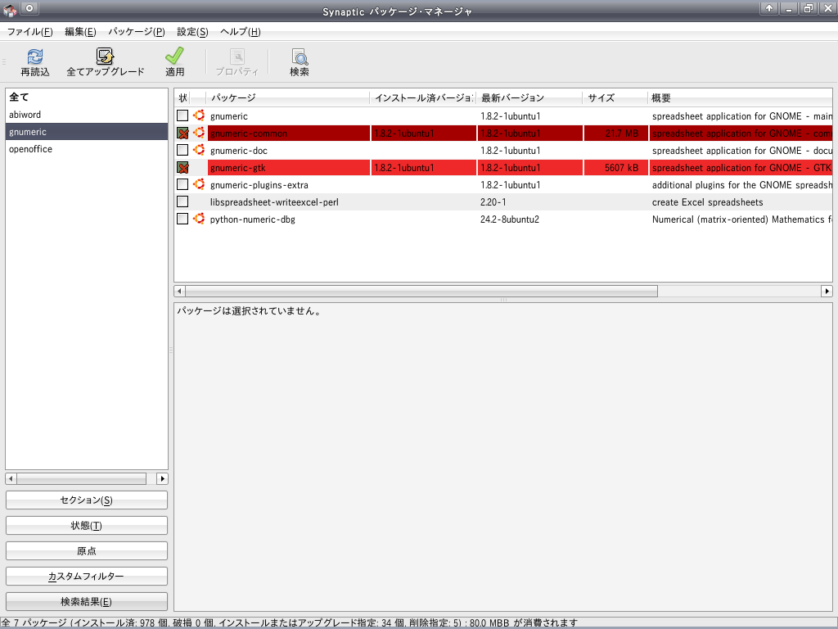Sort by 最新バージョン column header
Viewport: 838px width, 629px height.
[529, 98]
